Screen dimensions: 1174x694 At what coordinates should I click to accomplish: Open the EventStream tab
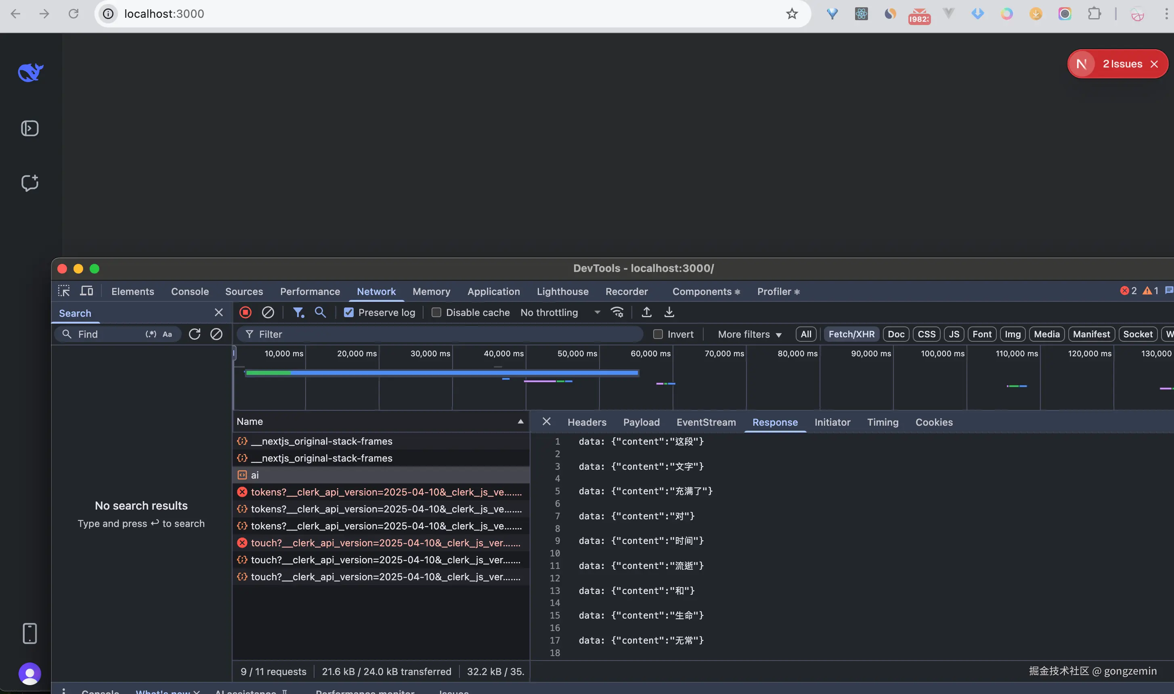click(x=706, y=422)
